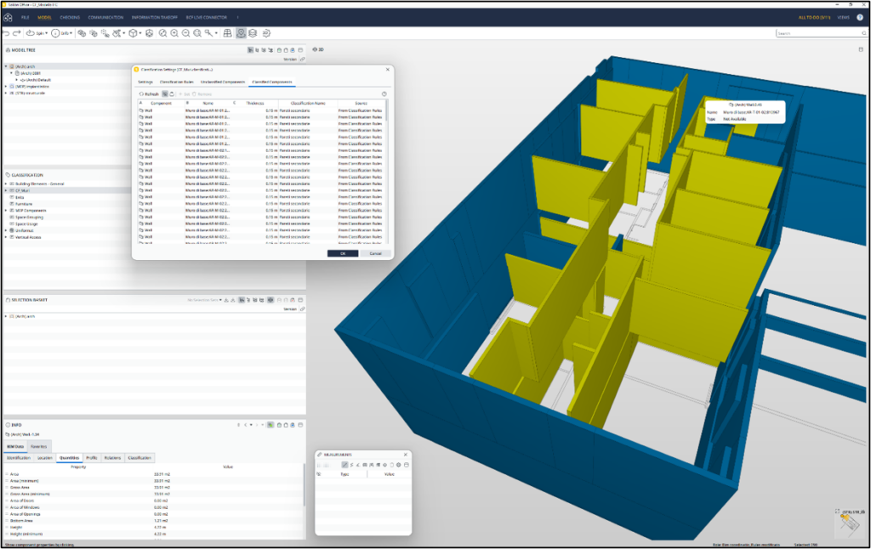Open the Spin tool dropdown arrow
Image resolution: width=871 pixels, height=549 pixels.
pos(46,33)
